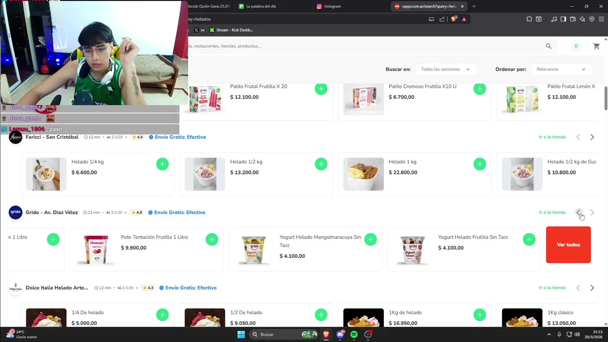This screenshot has width=608, height=342.
Task: Open OBS Studio from the taskbar
Action: [368, 334]
